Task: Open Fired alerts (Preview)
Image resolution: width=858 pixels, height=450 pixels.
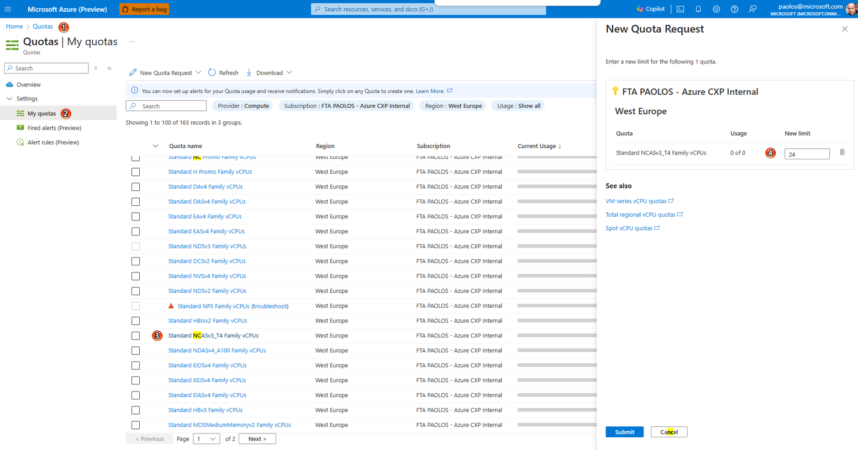Action: 54,128
